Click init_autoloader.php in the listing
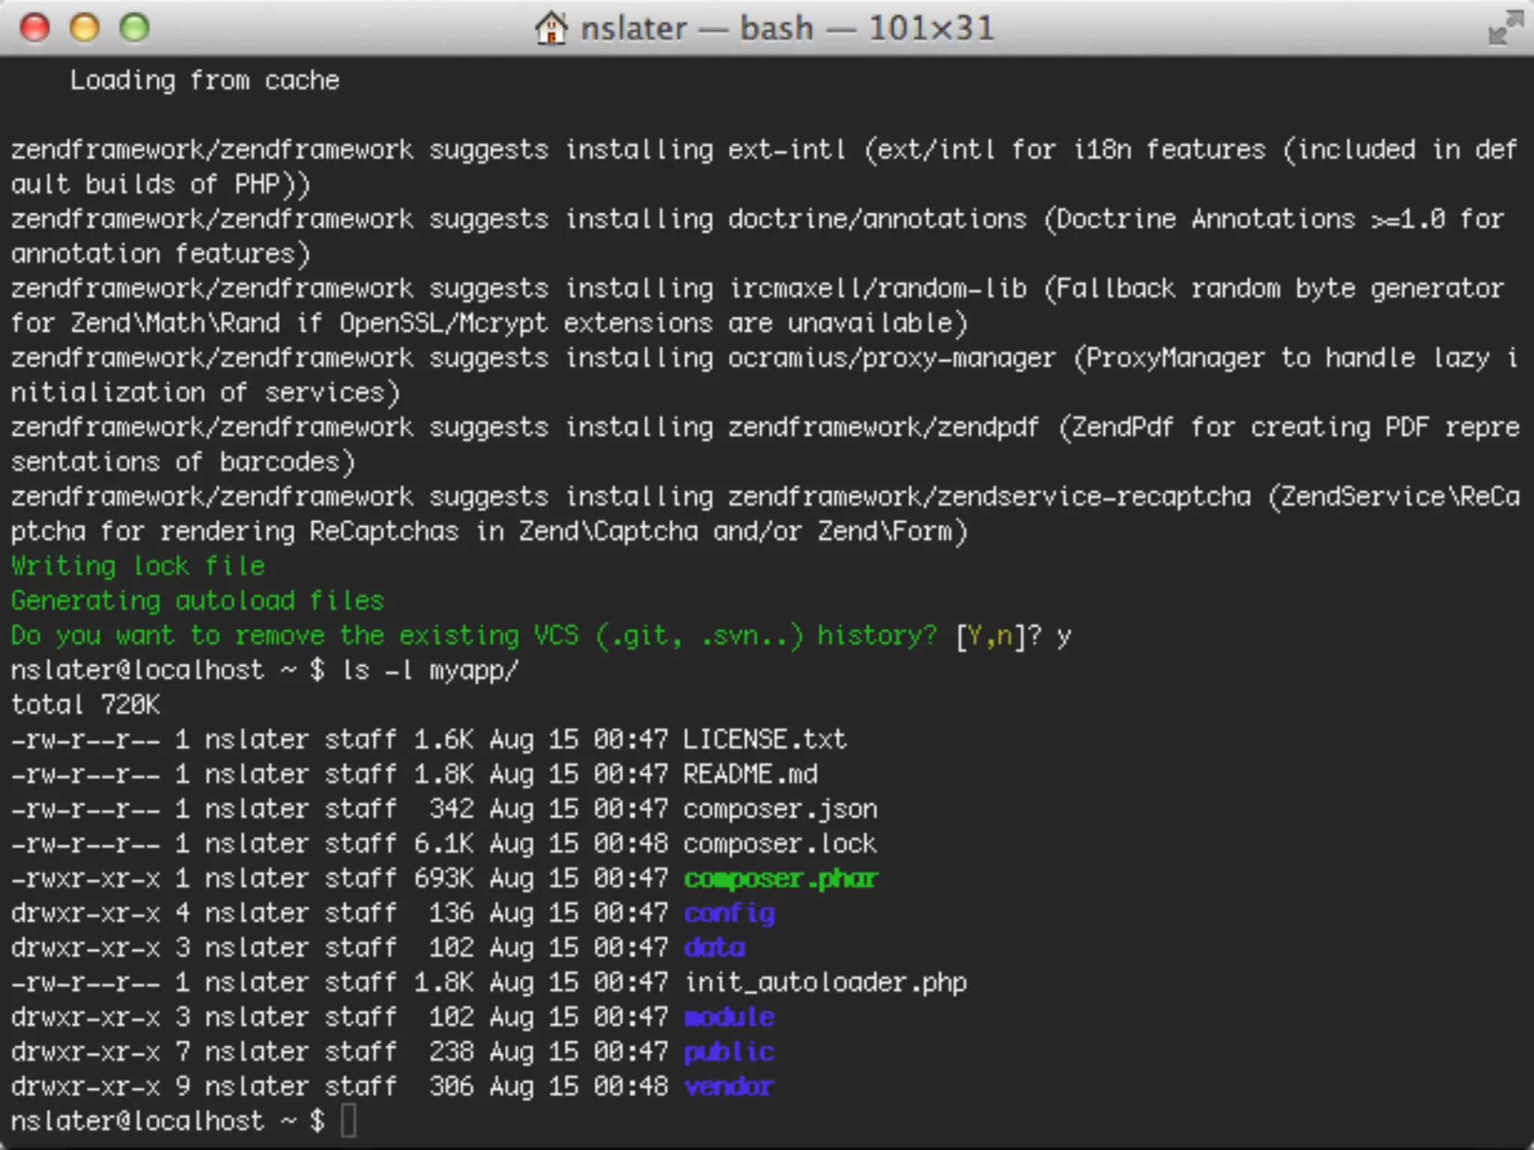Image resolution: width=1534 pixels, height=1150 pixels. pos(825,982)
